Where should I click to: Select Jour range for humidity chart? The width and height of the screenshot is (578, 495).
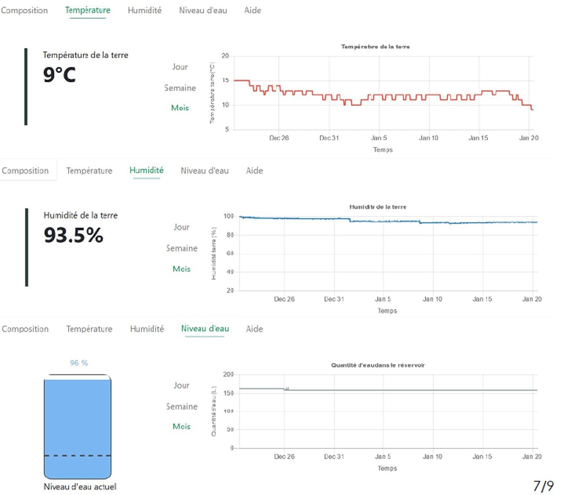coord(181,227)
